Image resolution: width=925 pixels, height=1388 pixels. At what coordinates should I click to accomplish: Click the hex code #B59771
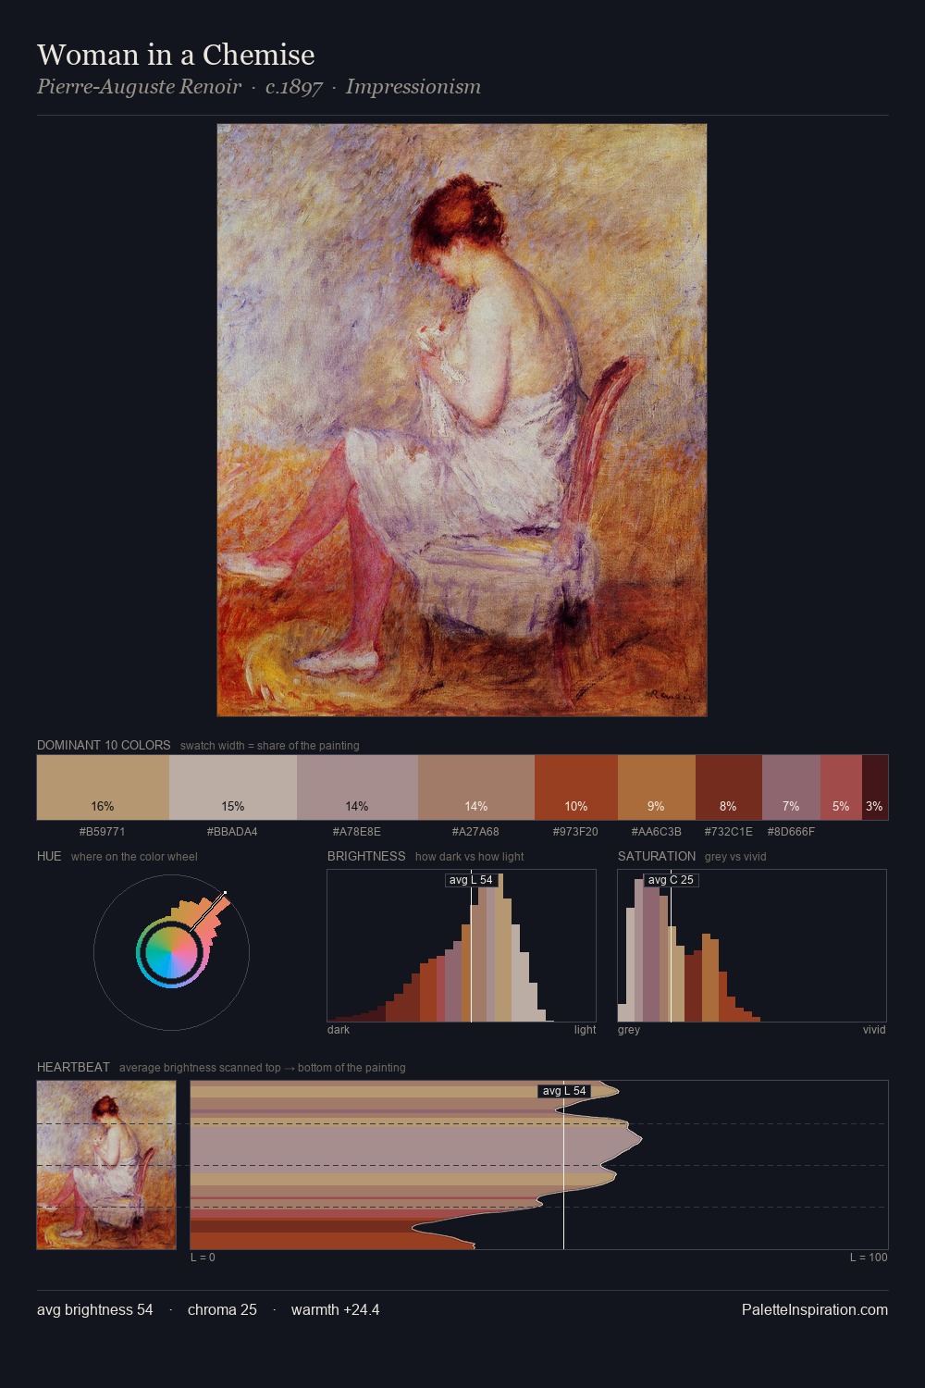[103, 832]
